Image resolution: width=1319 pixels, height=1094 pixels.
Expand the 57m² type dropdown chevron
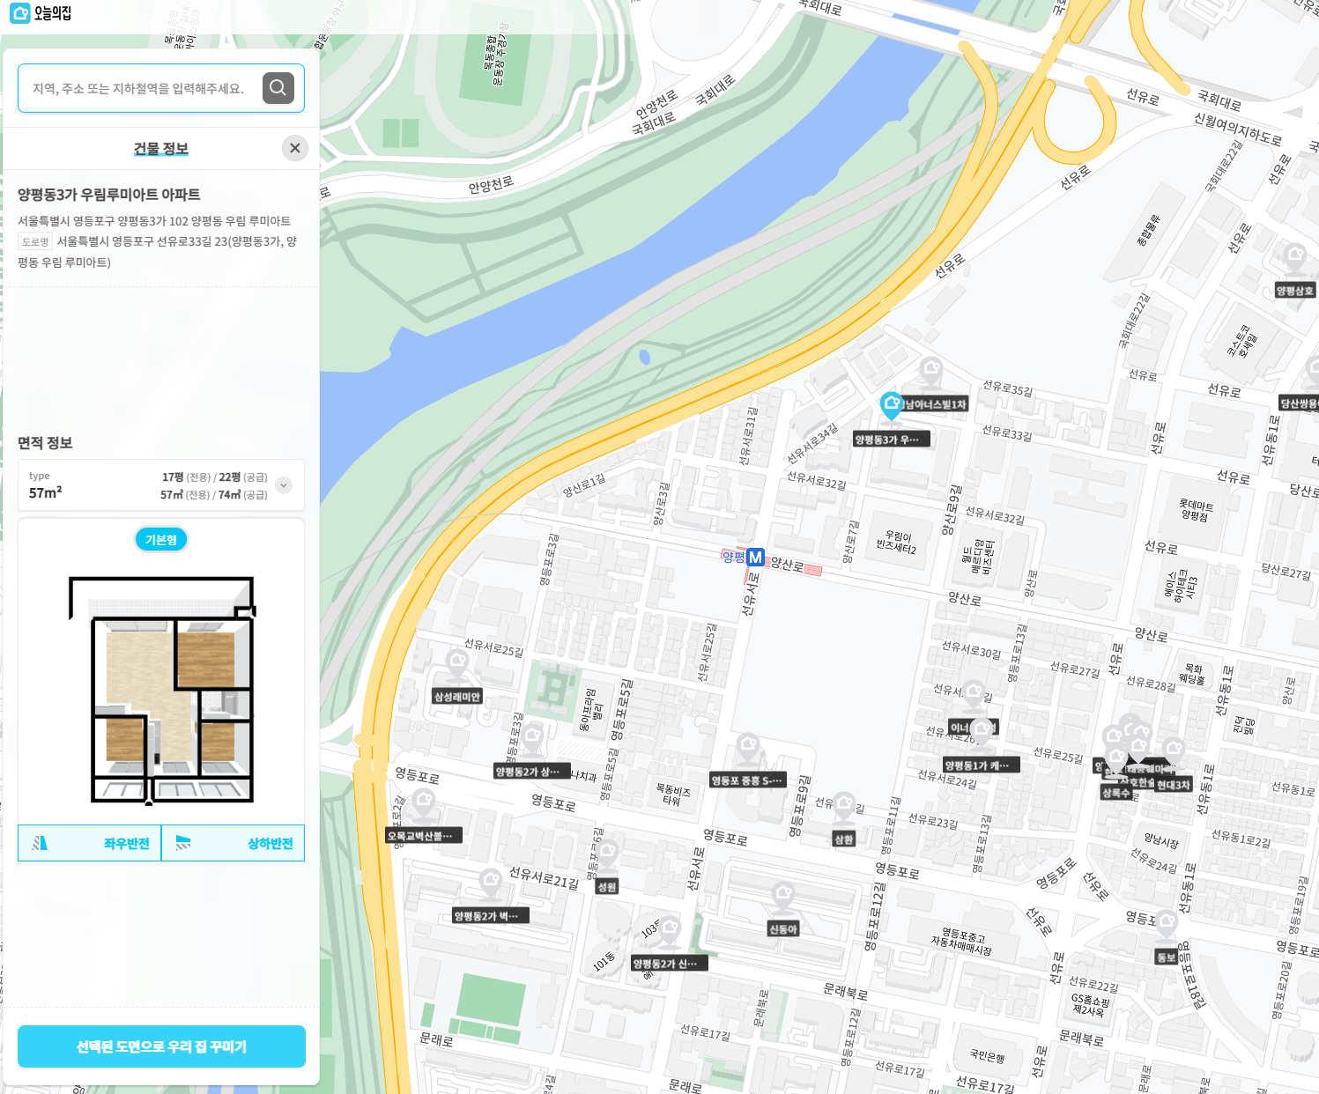point(284,485)
